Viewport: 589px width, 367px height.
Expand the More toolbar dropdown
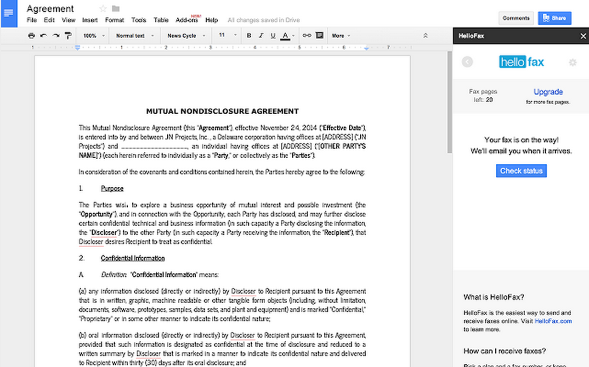341,35
